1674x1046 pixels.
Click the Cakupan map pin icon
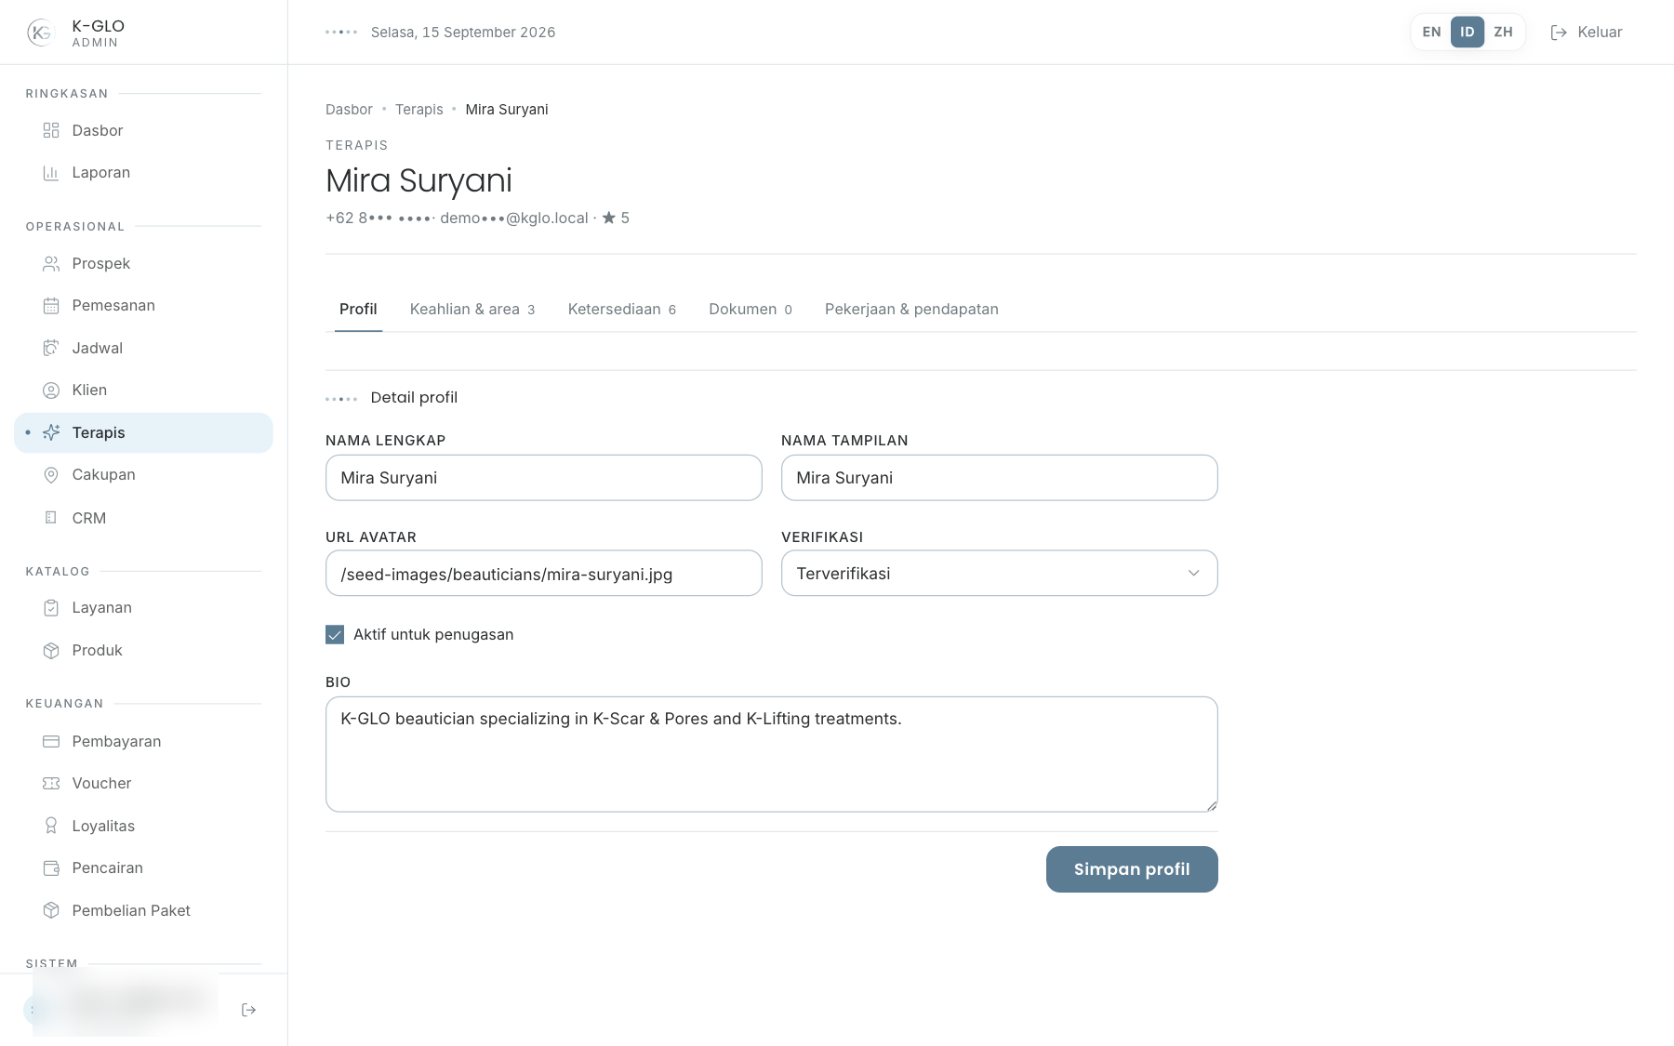(51, 475)
